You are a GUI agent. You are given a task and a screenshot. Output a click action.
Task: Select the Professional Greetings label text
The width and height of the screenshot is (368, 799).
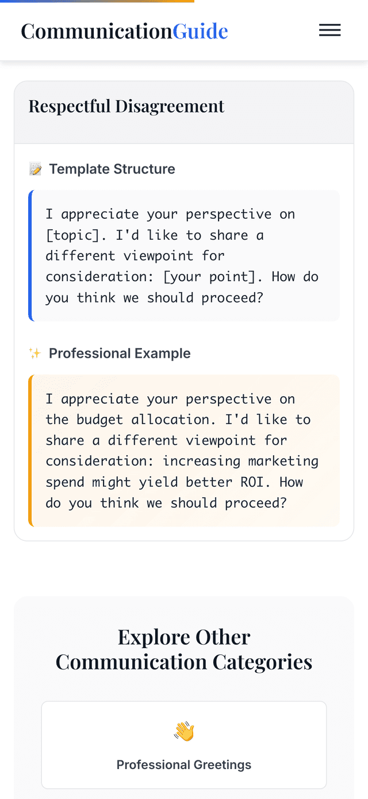point(184,764)
